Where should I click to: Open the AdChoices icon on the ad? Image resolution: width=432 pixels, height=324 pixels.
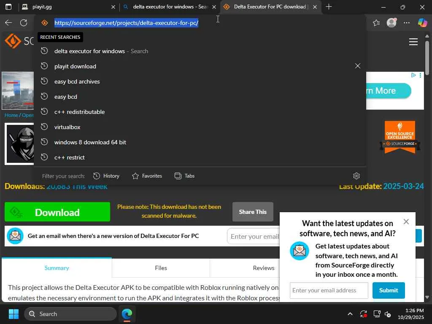[413, 75]
